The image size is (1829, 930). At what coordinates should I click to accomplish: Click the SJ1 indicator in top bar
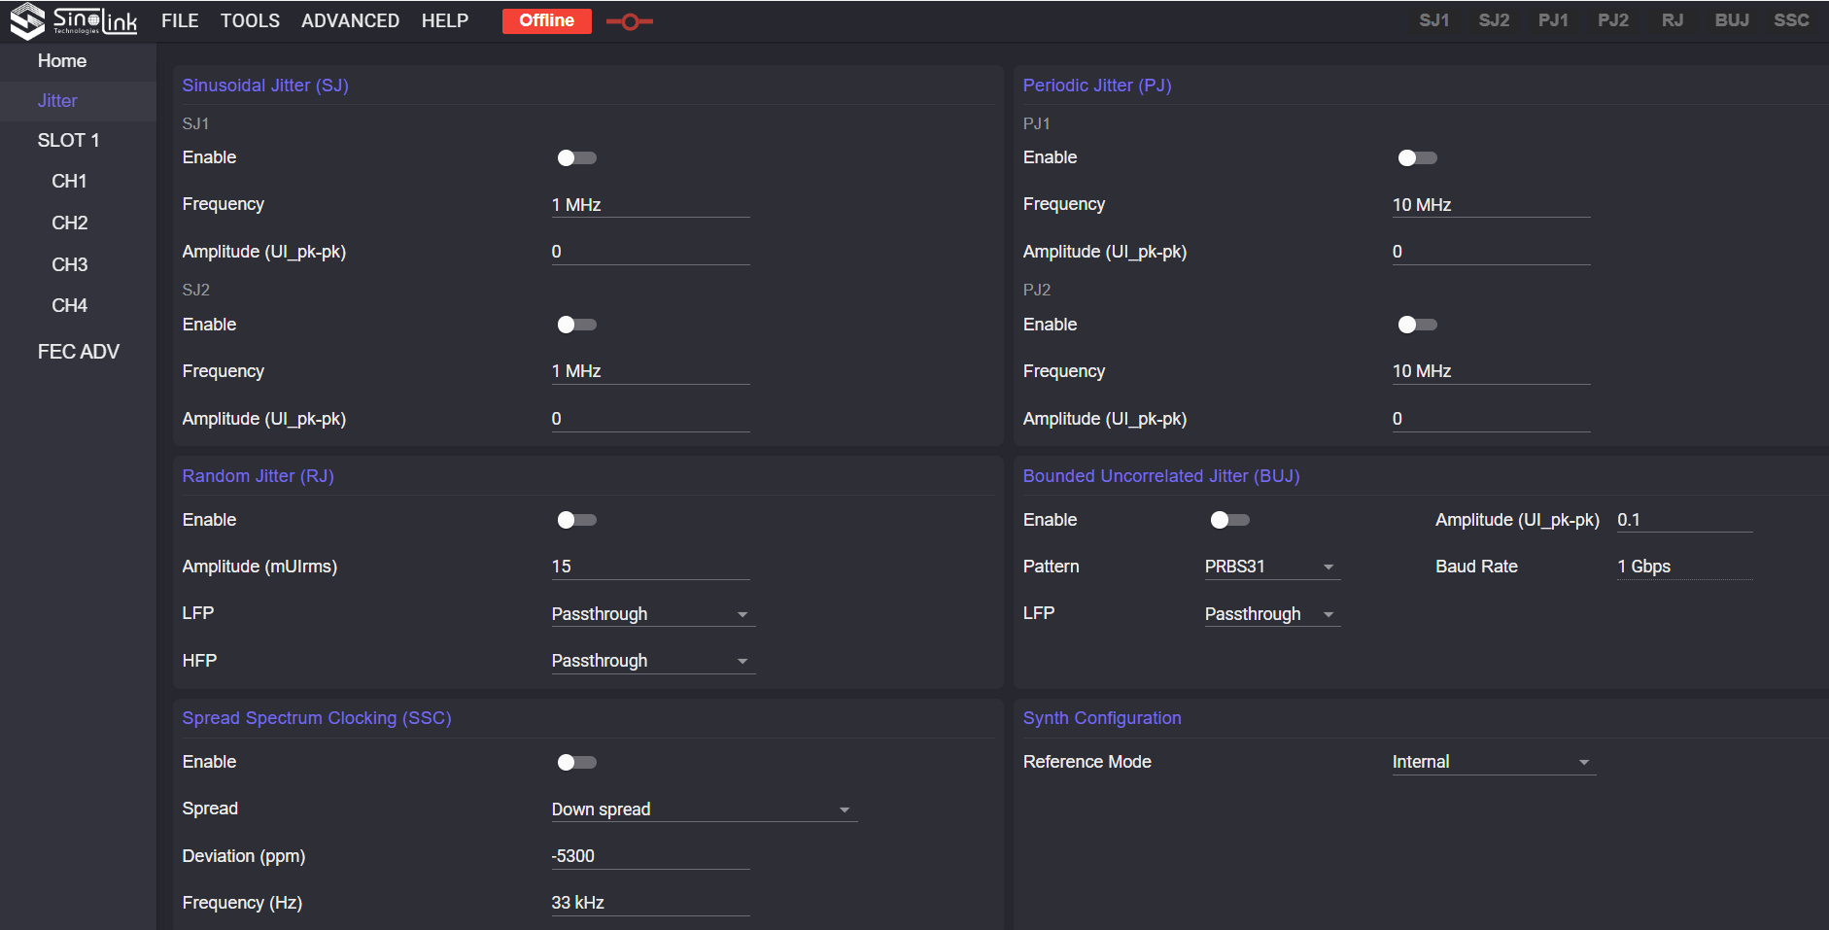tap(1433, 20)
